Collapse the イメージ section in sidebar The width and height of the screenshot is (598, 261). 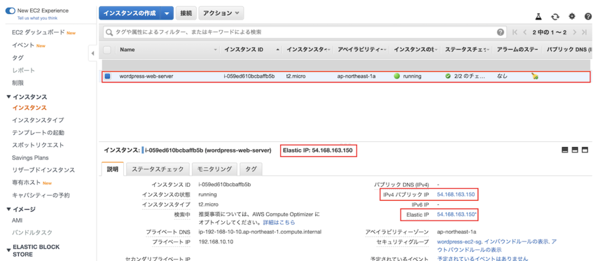tap(8, 209)
